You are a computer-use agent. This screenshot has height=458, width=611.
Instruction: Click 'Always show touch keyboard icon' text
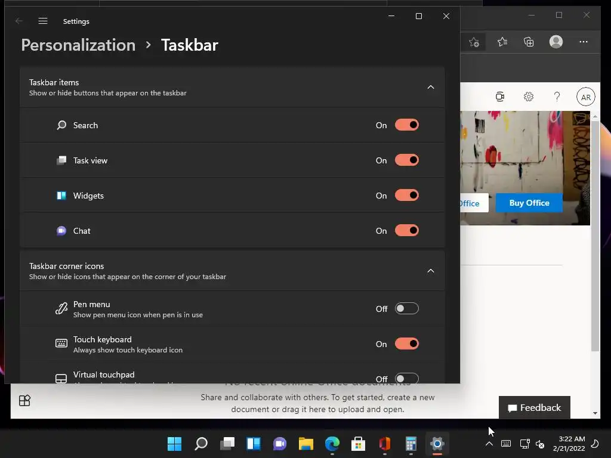click(128, 350)
